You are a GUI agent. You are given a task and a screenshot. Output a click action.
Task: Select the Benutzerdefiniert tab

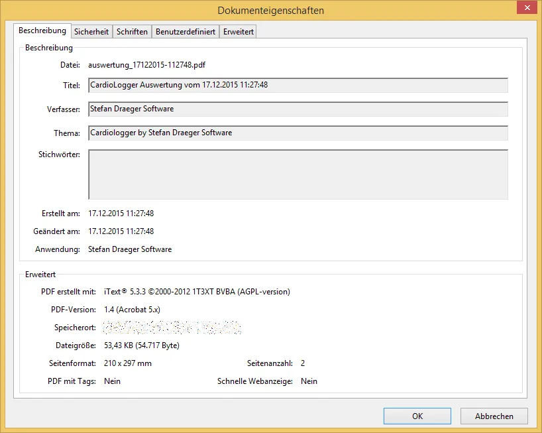coord(186,32)
